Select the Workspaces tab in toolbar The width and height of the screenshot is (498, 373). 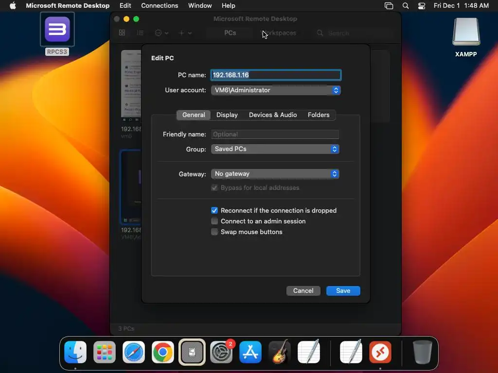[x=278, y=33]
